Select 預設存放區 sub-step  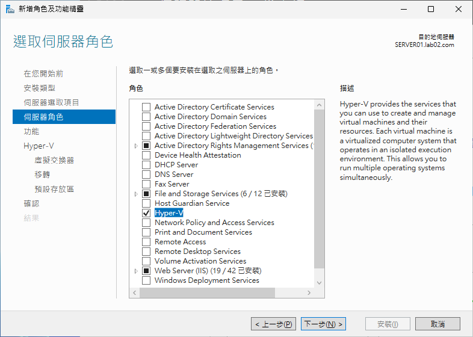click(x=54, y=189)
